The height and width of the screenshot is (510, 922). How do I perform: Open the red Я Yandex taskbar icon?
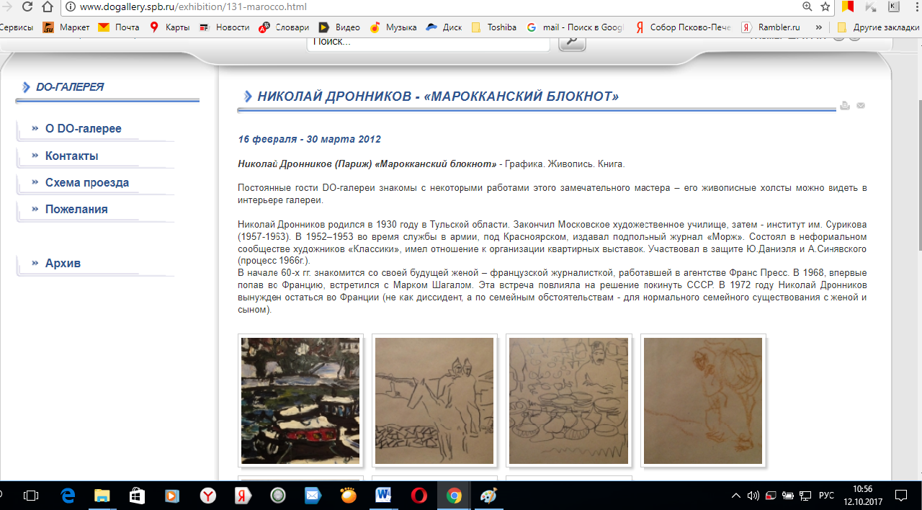point(242,496)
